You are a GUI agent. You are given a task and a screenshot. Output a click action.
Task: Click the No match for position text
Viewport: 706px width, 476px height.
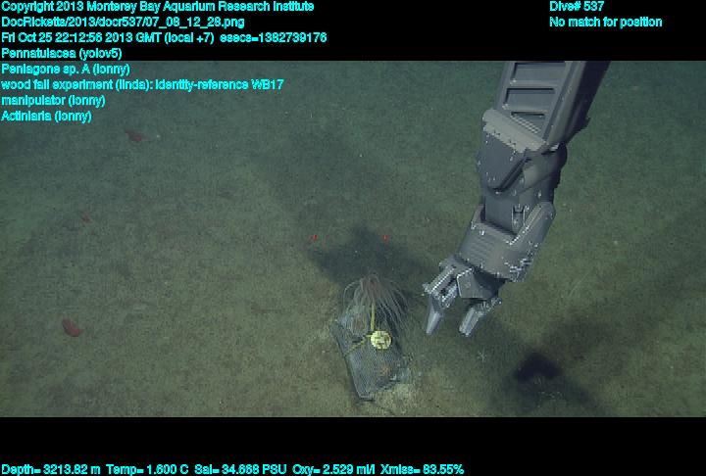606,23
